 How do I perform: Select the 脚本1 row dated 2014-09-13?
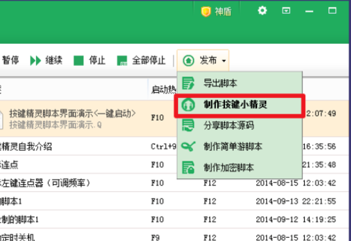click(175, 201)
